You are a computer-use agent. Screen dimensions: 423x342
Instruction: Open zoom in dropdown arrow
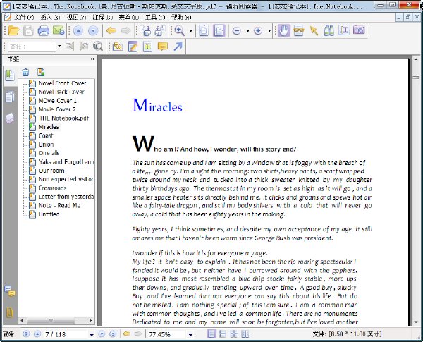269,31
